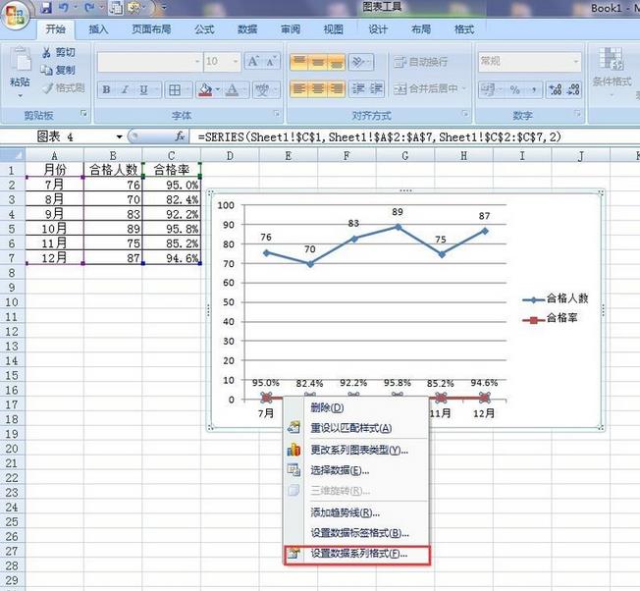Screen dimensions: 640x591
Task: Open accounting number format icon
Action: point(488,89)
